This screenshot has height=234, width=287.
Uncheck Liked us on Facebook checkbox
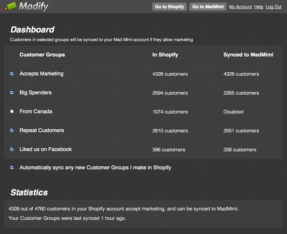click(12, 149)
